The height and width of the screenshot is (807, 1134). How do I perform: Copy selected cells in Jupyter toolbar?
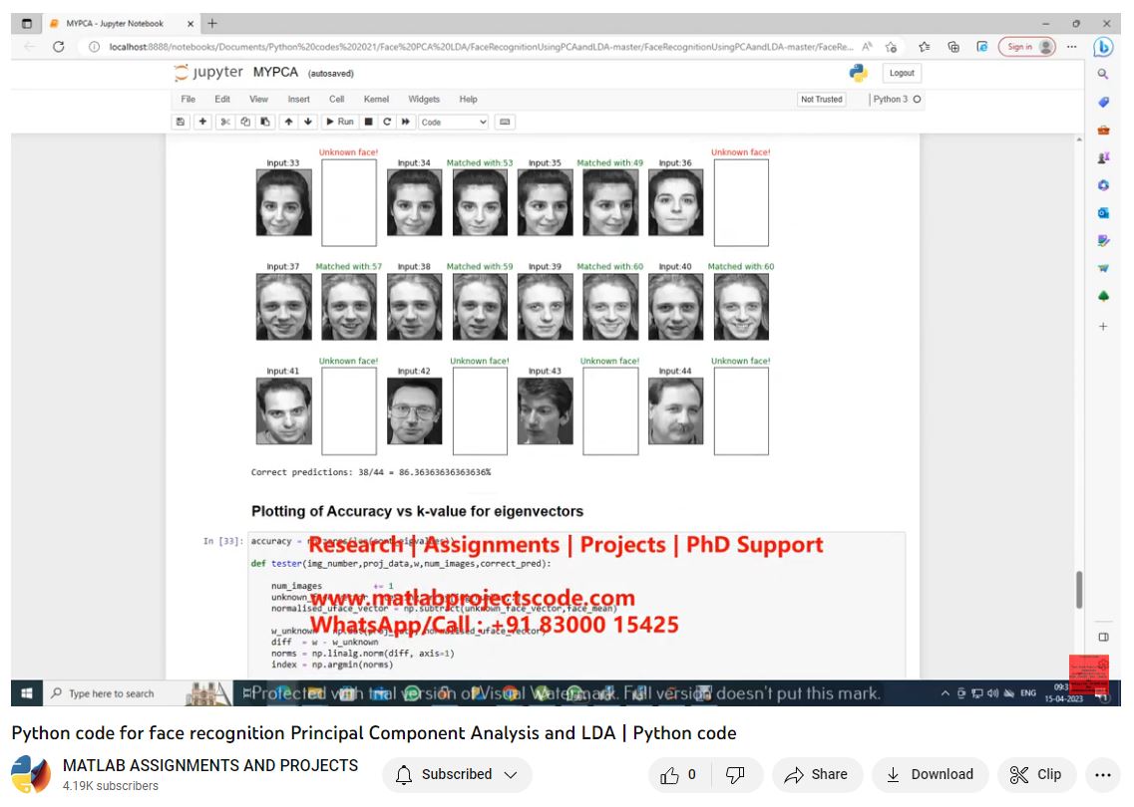[245, 123]
